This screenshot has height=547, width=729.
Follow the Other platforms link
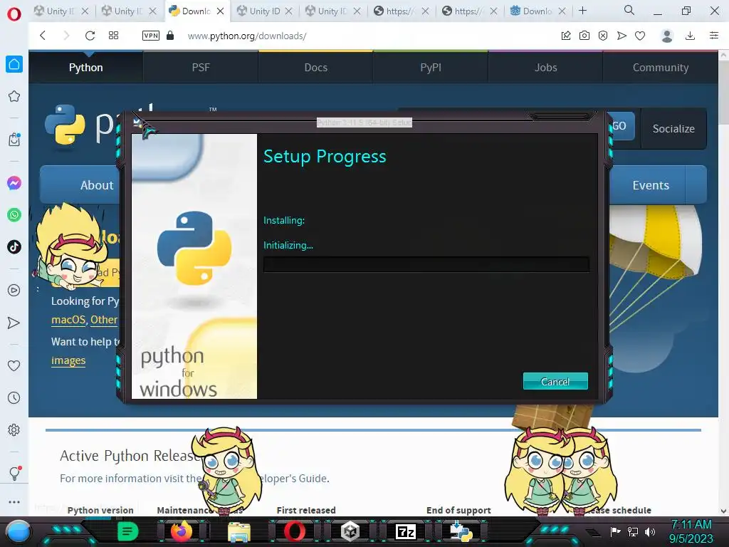104,320
